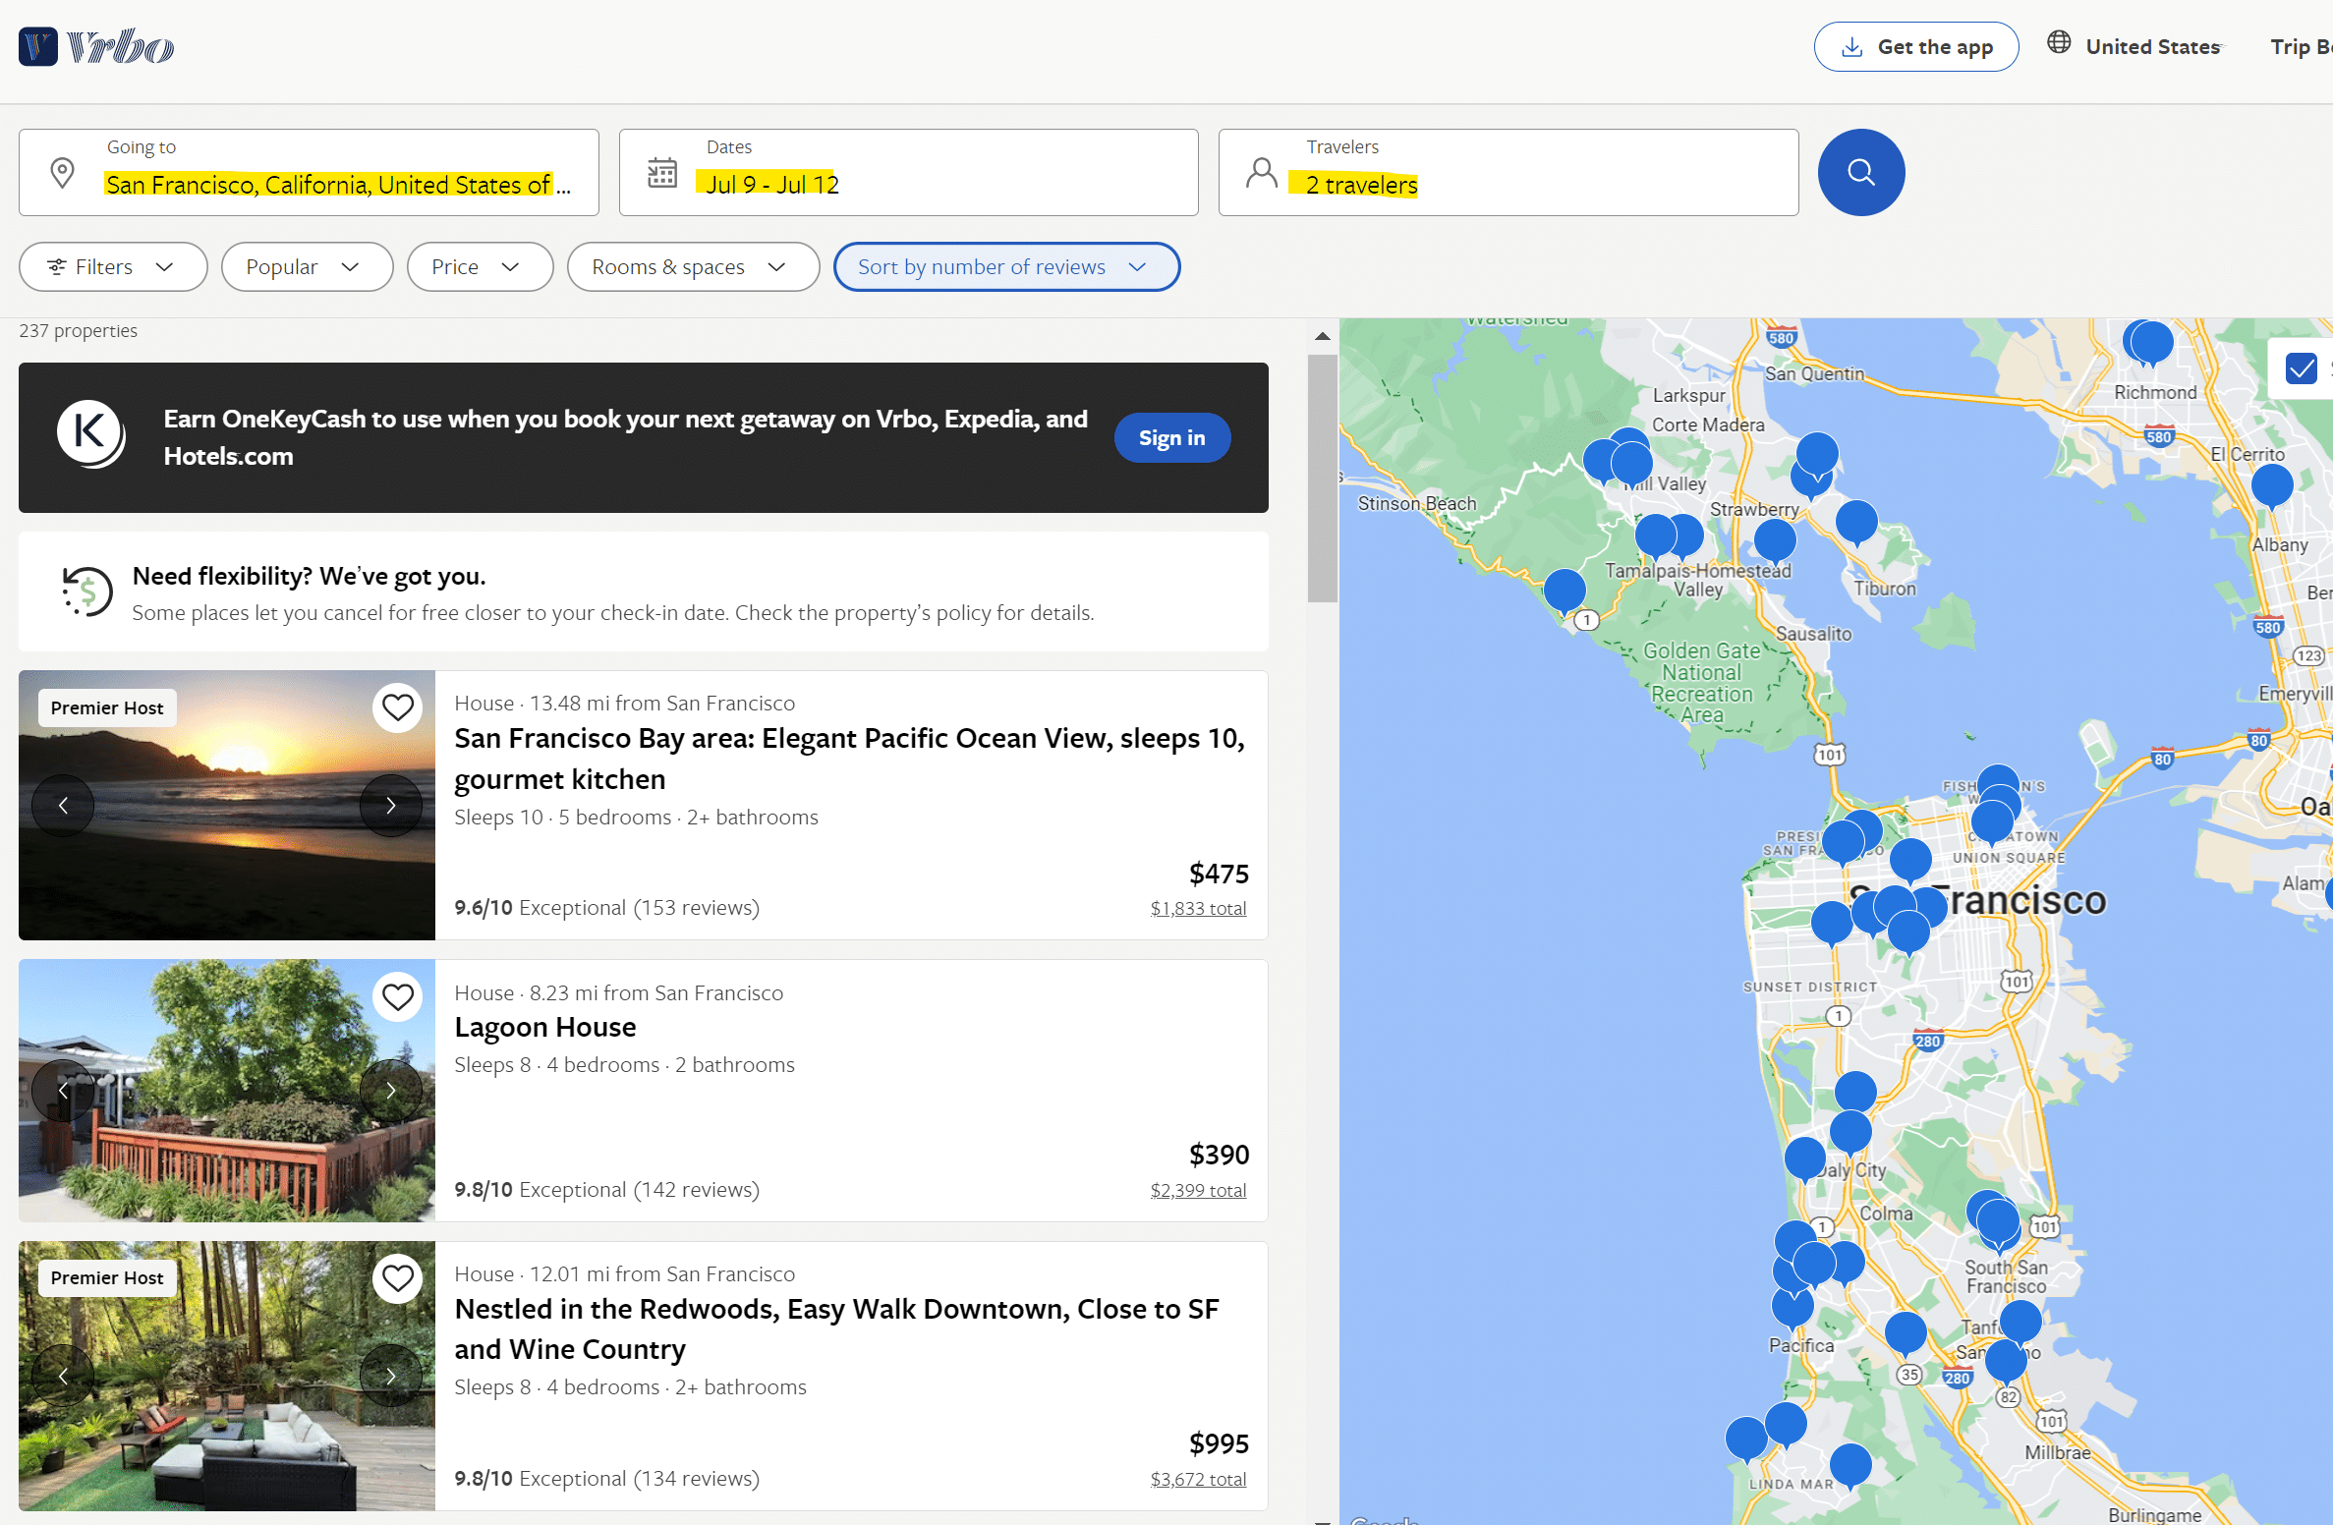This screenshot has width=2333, height=1525.
Task: Open the Popular filter menu
Action: pyautogui.click(x=306, y=267)
